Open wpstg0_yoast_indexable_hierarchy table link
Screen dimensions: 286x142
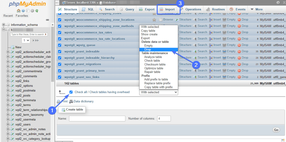pyautogui.click(x=89, y=58)
